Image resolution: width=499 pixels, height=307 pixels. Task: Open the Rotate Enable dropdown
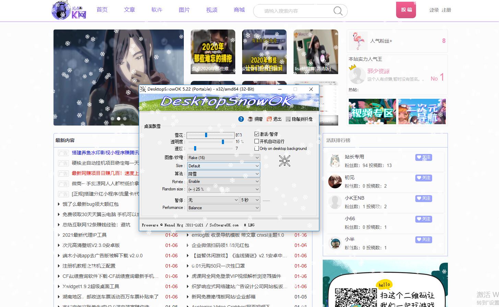pyautogui.click(x=224, y=181)
